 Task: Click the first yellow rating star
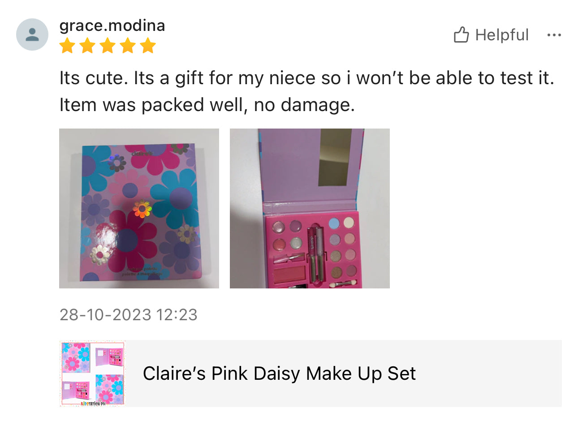[x=67, y=46]
